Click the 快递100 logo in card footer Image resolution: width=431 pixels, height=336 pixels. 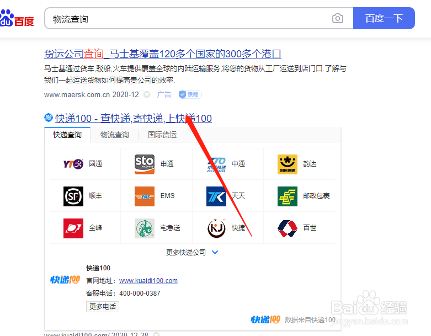[265, 319]
